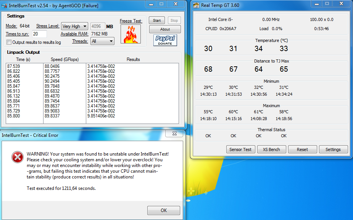353x220 pixels.
Task: Click the Intel Core i5- processor name
Action: click(x=221, y=19)
